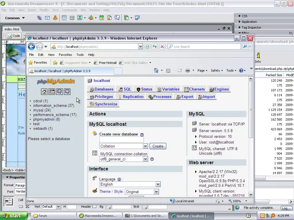Click the Dreamweaver Date insert icon
Screen dimensions: 294x220
point(101,18)
